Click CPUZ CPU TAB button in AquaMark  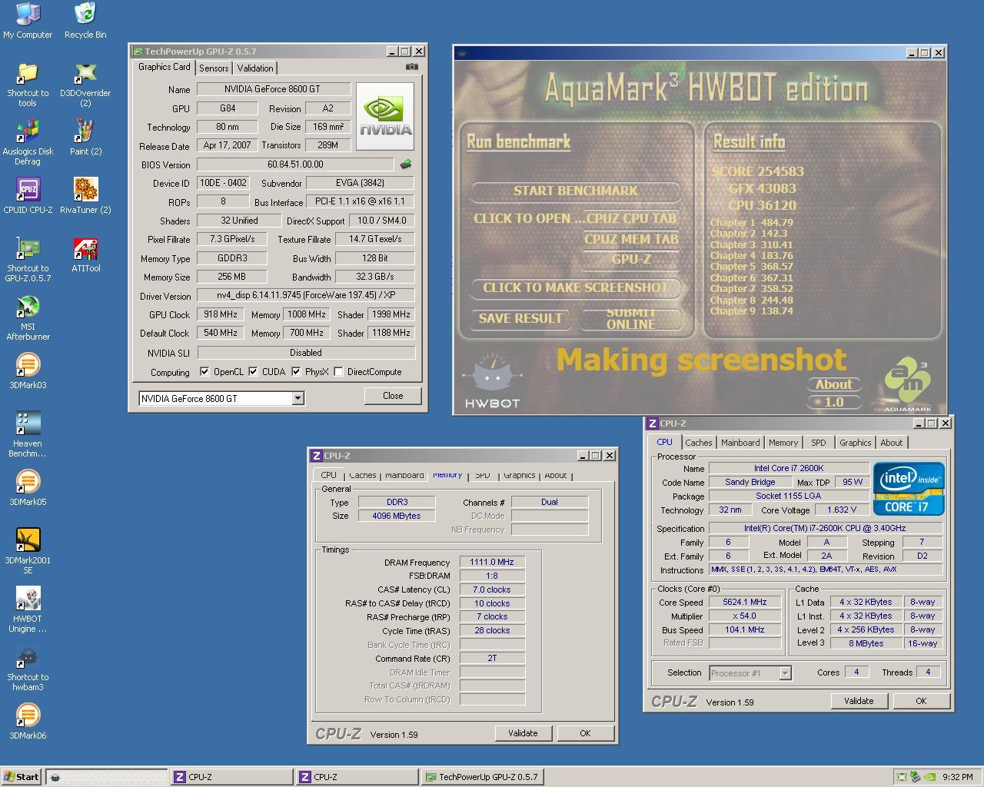click(x=631, y=218)
